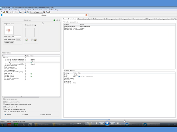Click the pencil edit icon under bitmap preview
This screenshot has width=177, height=132.
coord(27,40)
